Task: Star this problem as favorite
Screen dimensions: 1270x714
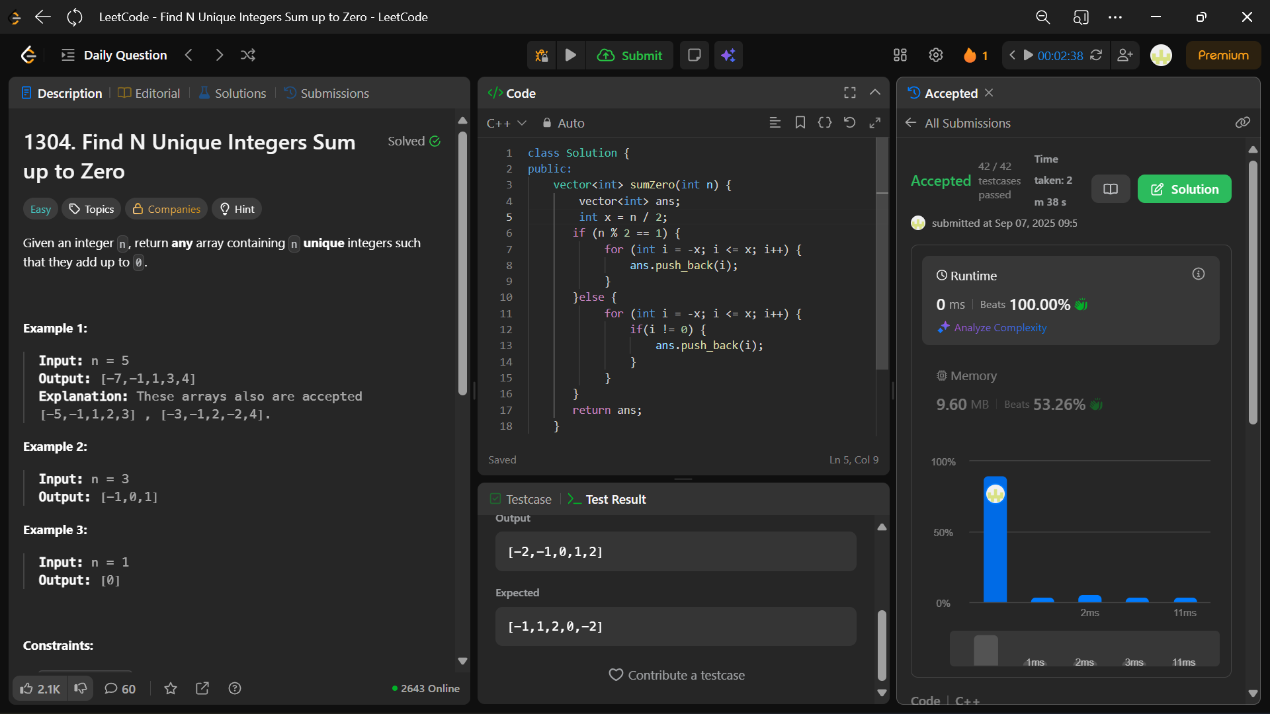Action: (171, 689)
